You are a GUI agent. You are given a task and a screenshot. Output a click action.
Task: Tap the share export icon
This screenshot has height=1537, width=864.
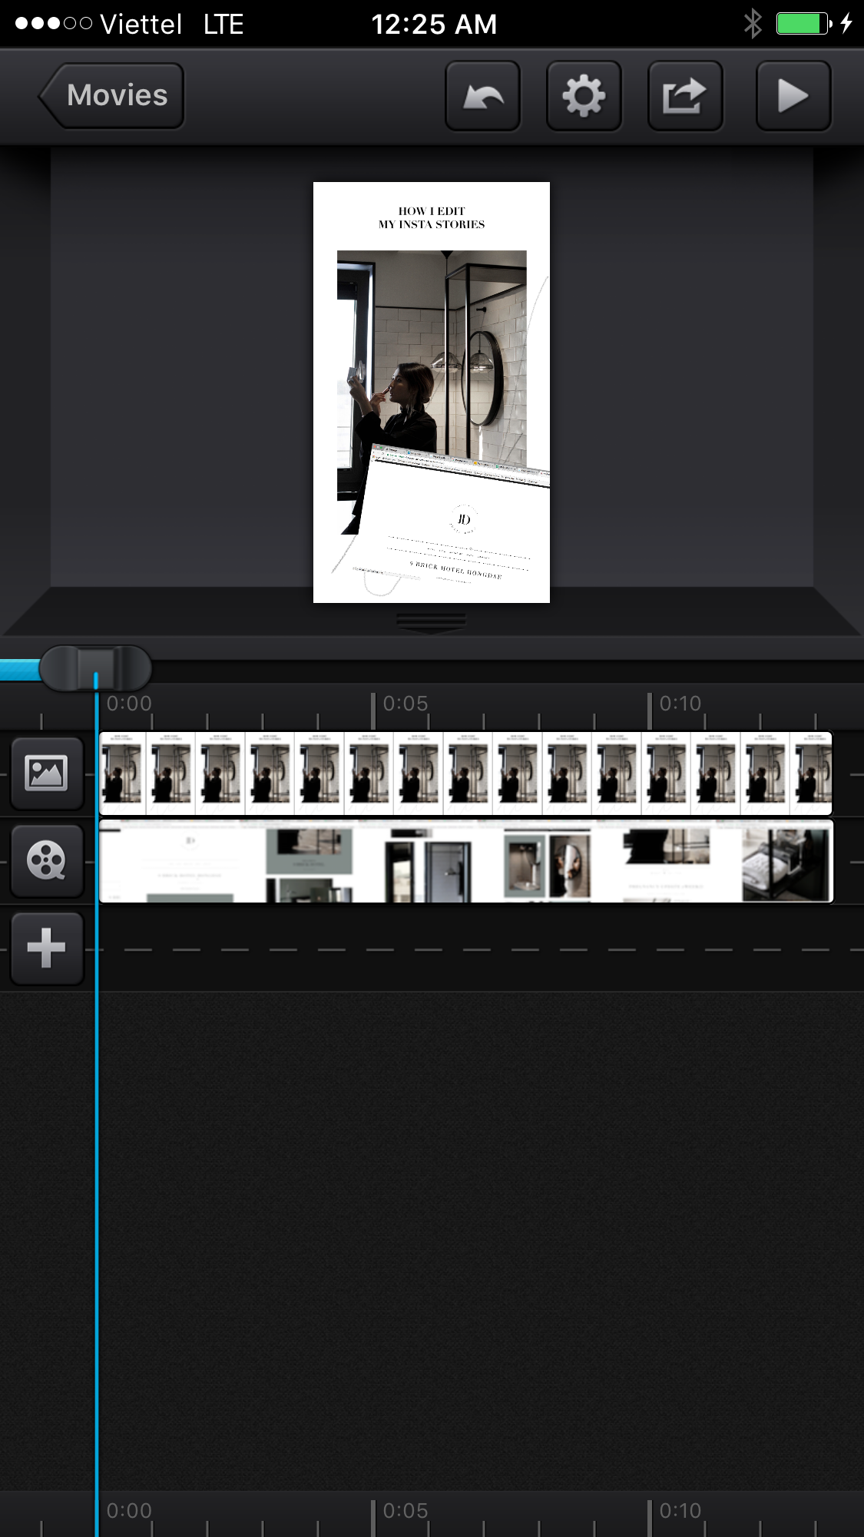click(x=685, y=96)
